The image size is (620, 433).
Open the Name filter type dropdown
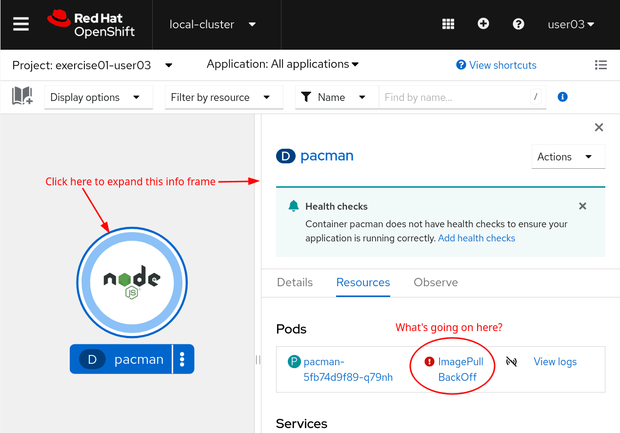(337, 97)
